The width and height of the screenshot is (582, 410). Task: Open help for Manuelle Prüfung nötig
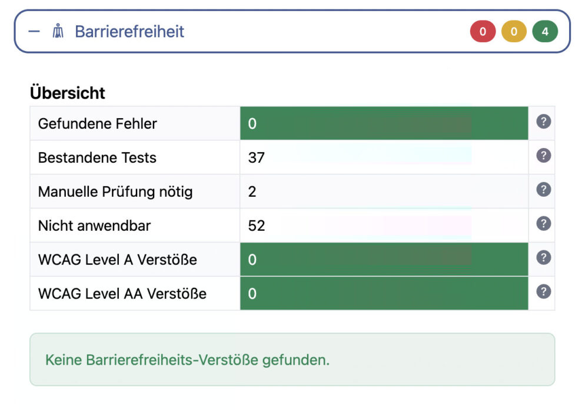[543, 190]
